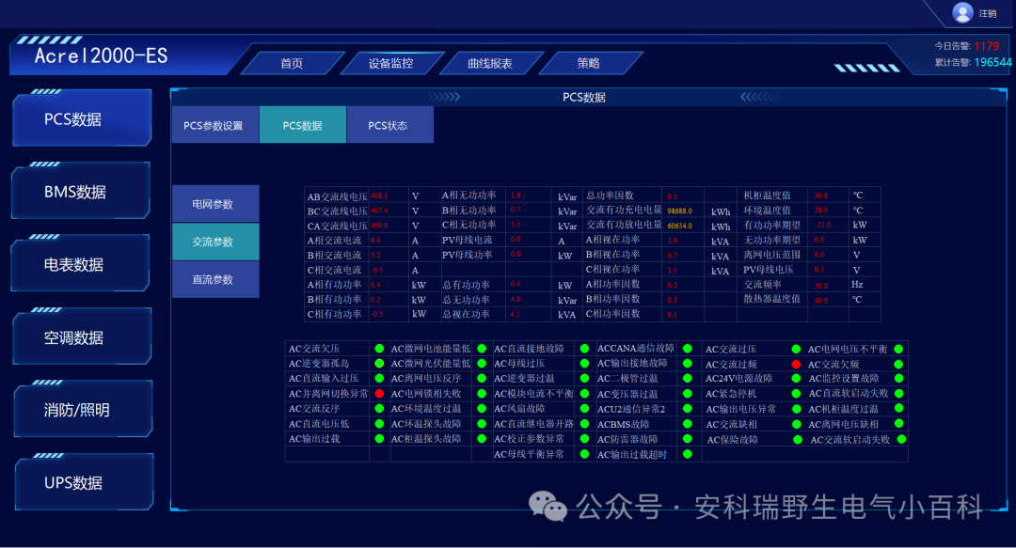
Task: Select PCS数据 in the left sidebar
Action: (x=82, y=119)
